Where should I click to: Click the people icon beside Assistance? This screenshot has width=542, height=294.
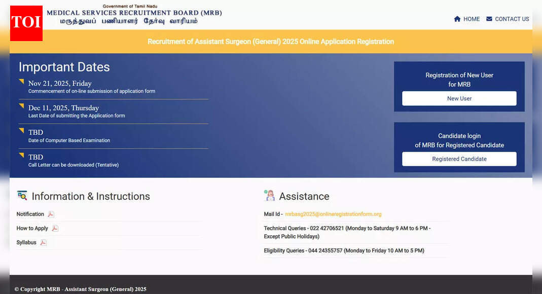point(269,194)
